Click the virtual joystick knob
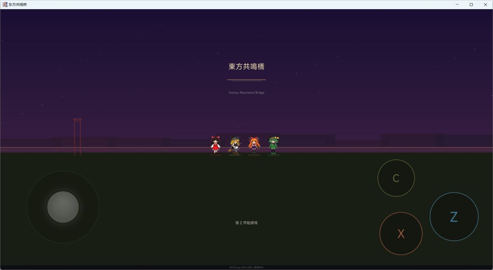Image resolution: width=493 pixels, height=270 pixels. click(63, 207)
